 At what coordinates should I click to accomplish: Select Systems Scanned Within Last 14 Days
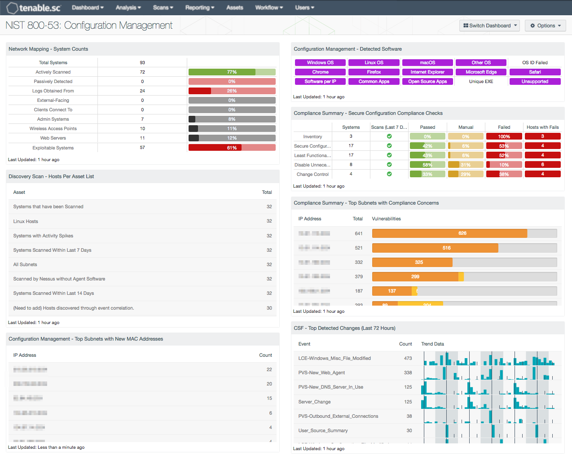142,293
